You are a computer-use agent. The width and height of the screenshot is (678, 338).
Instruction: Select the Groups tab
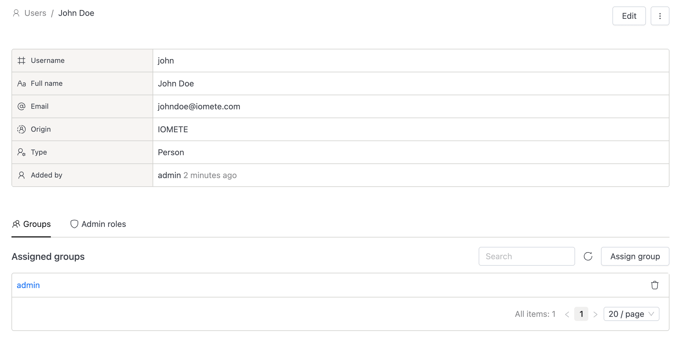pyautogui.click(x=31, y=224)
